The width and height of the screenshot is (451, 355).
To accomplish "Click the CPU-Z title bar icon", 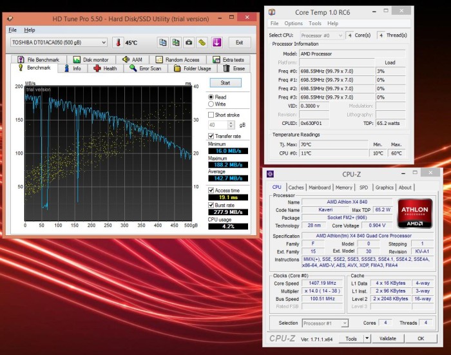I will 270,174.
